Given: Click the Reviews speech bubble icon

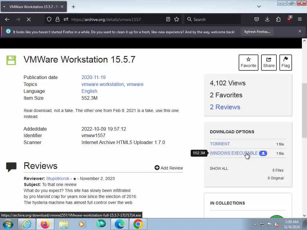Looking at the screenshot, I should pos(11,167).
